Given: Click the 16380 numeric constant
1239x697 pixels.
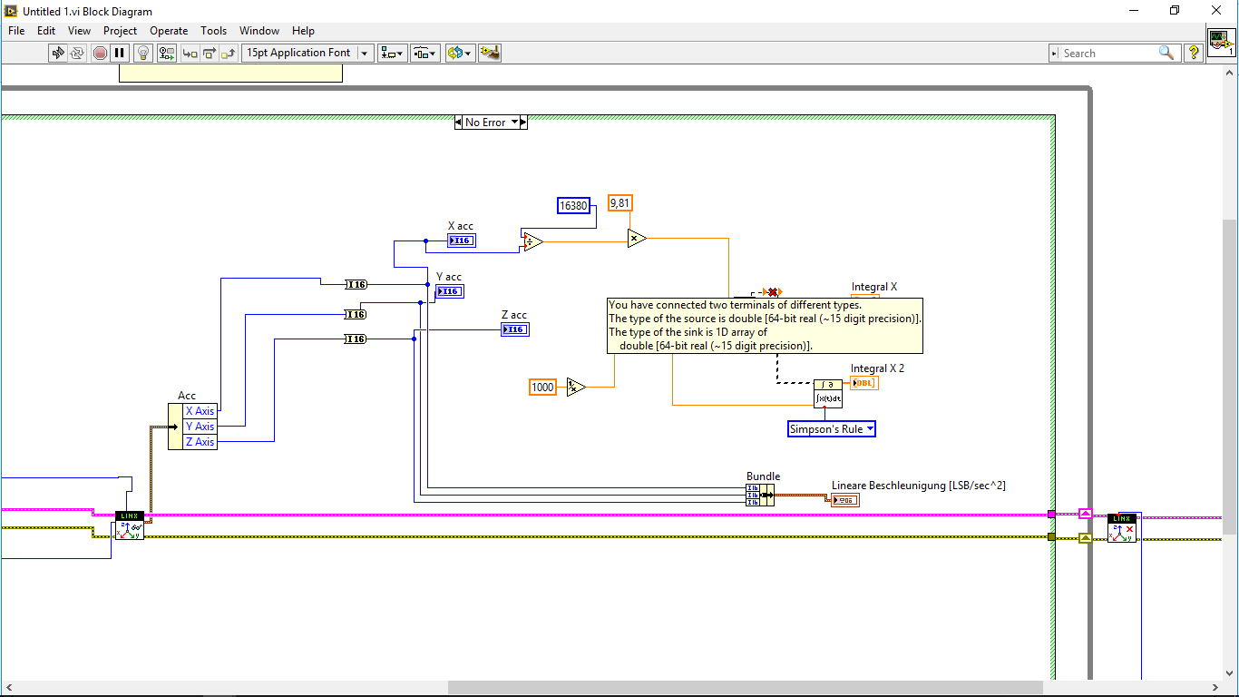Looking at the screenshot, I should tap(574, 206).
